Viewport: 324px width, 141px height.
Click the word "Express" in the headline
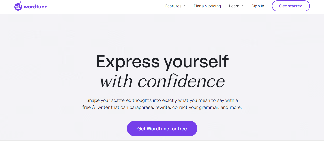[128, 62]
